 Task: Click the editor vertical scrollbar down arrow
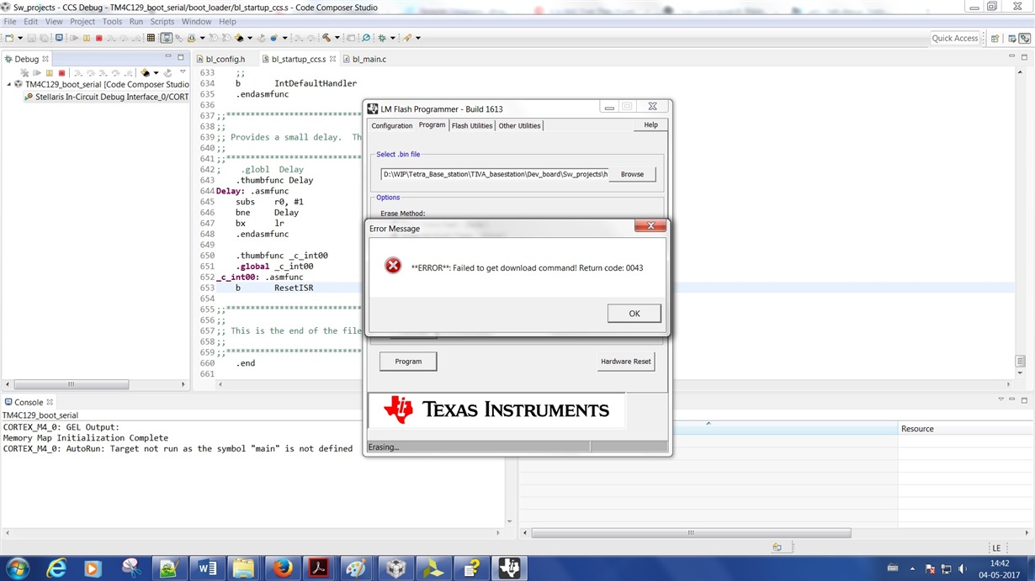pos(1020,372)
